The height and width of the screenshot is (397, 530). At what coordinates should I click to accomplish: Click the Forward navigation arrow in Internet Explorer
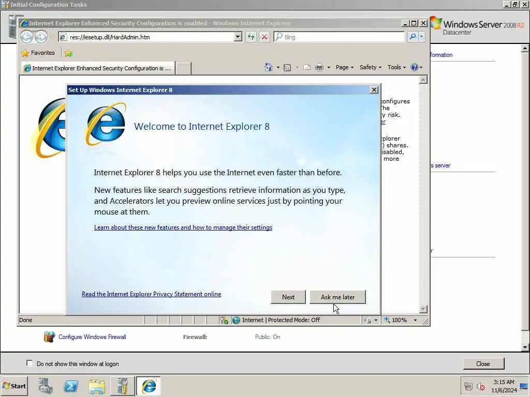click(41, 37)
